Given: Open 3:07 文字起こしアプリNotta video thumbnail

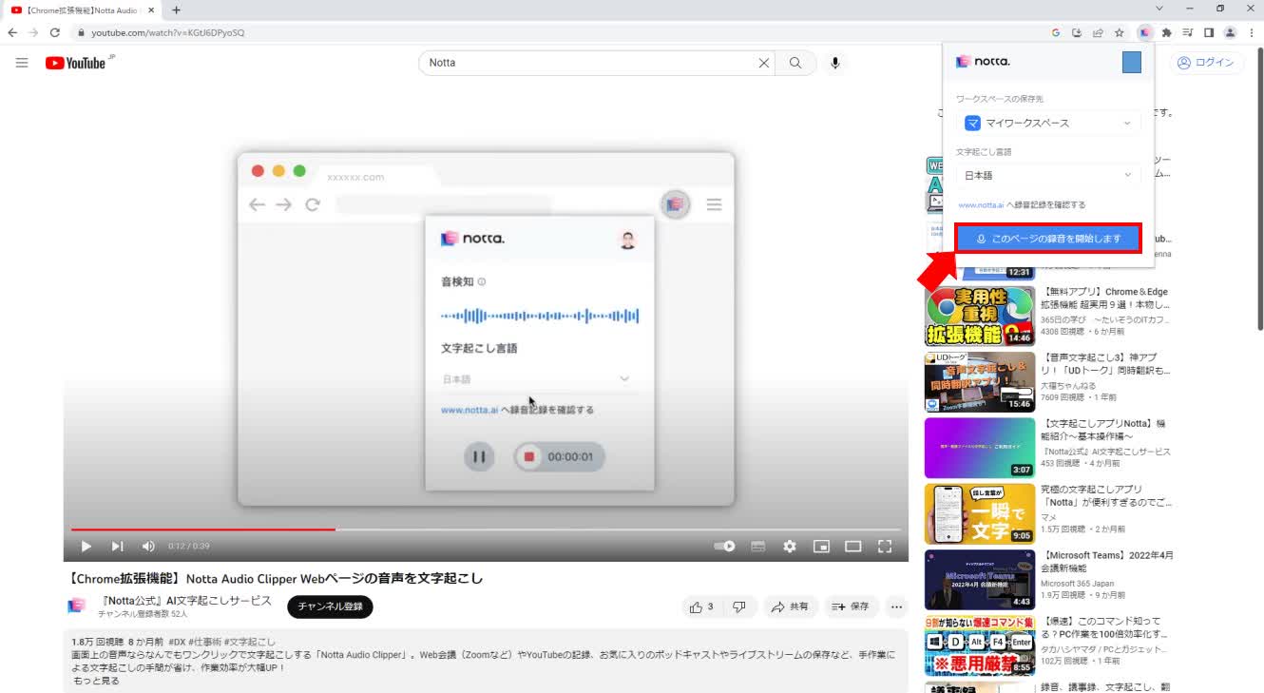Looking at the screenshot, I should pos(980,448).
